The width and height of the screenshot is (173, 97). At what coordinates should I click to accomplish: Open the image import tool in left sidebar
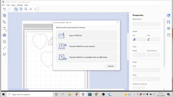(4, 16)
